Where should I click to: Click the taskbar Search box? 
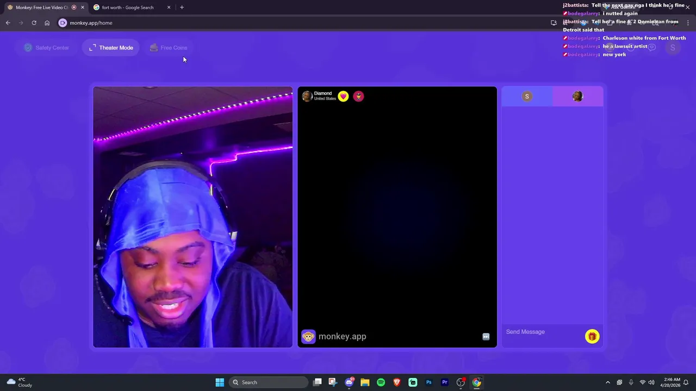pos(269,382)
